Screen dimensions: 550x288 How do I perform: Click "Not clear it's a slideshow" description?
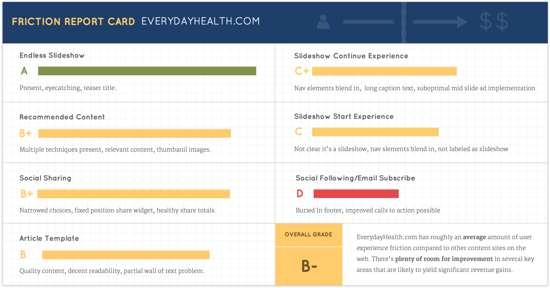401,149
